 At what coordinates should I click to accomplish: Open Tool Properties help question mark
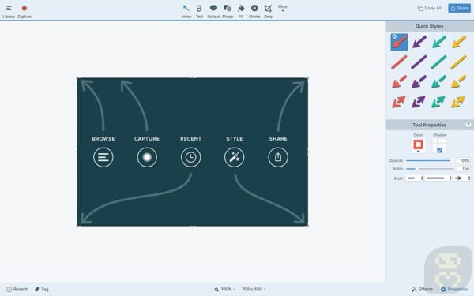point(468,125)
